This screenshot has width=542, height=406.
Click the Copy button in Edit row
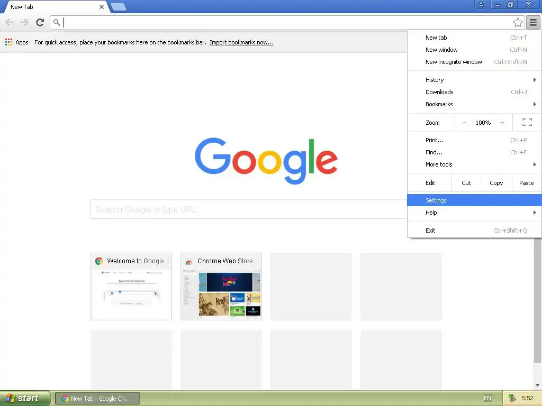point(496,183)
